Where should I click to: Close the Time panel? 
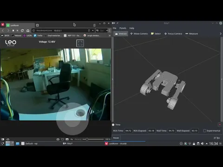220,124
